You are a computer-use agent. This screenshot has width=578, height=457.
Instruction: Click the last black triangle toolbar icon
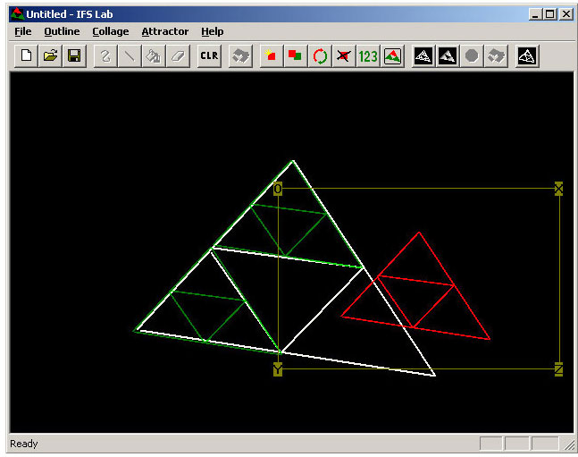[527, 56]
